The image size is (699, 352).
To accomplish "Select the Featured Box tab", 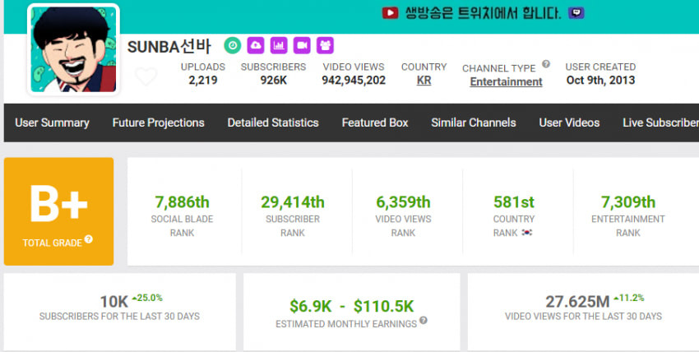I will (x=375, y=123).
